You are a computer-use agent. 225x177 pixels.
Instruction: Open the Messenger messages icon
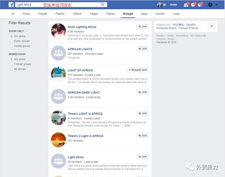point(193,5)
